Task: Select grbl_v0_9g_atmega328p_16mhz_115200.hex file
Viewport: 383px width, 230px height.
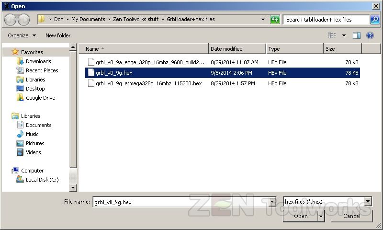Action: click(x=148, y=83)
